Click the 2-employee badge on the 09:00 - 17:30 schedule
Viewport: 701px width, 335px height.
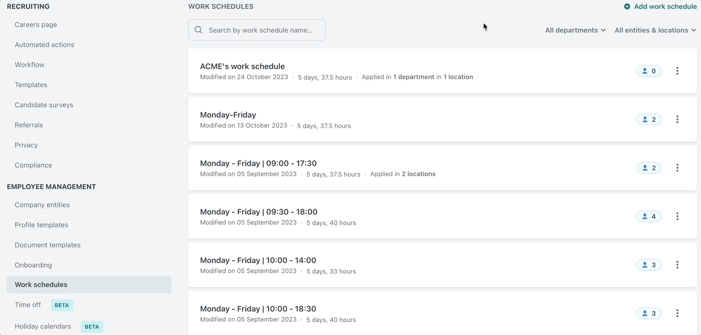click(x=648, y=167)
